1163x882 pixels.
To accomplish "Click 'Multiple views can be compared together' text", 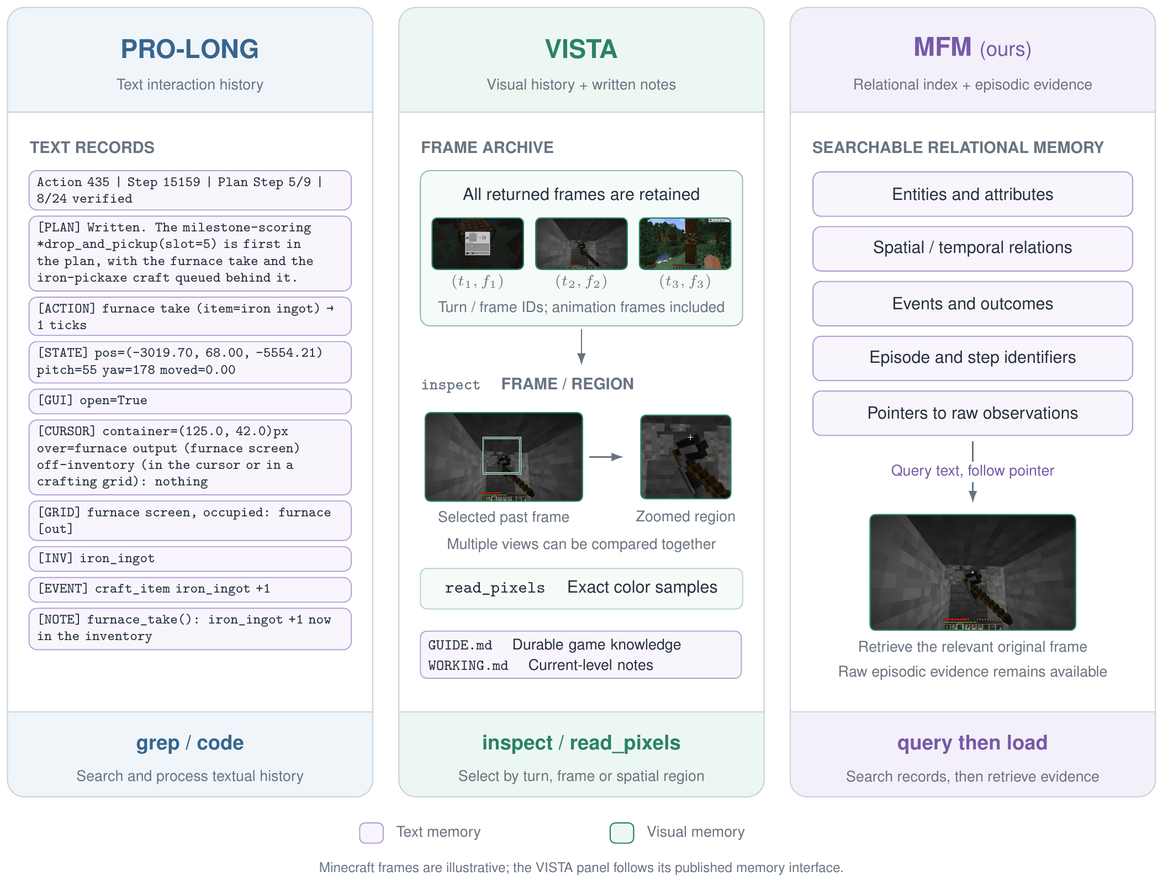I will point(581,544).
